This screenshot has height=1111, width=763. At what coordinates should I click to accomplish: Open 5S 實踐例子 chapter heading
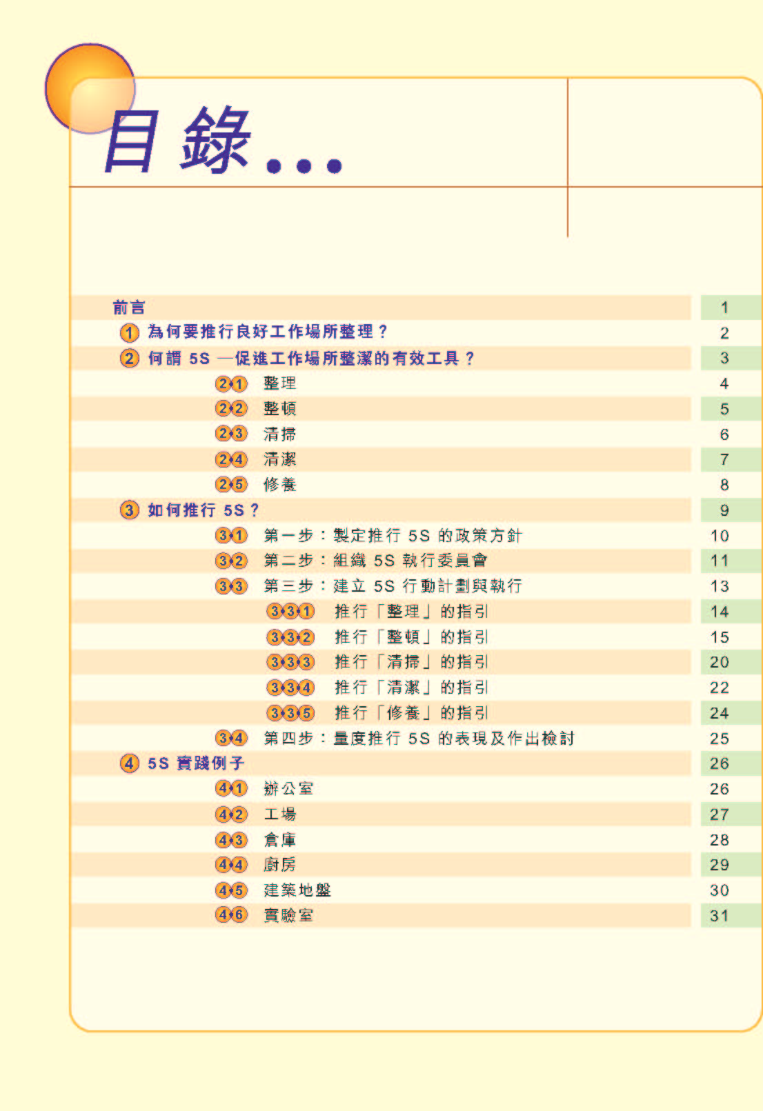[197, 763]
